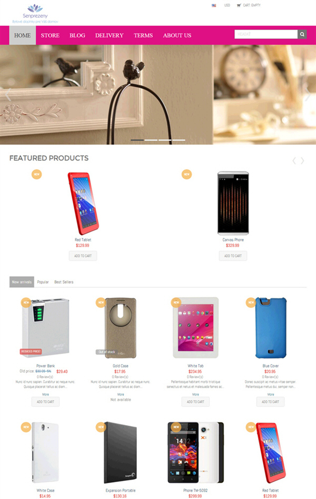Open the shopping cart icon
The width and height of the screenshot is (316, 499).
pos(239,5)
